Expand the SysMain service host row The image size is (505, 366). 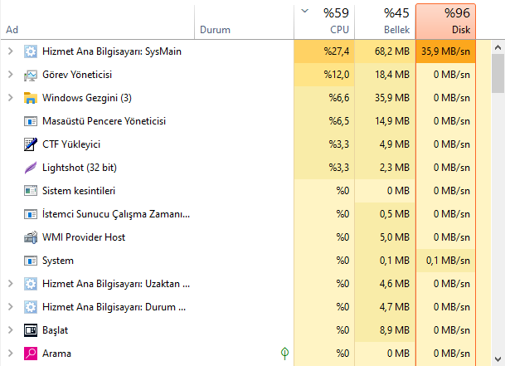[10, 51]
